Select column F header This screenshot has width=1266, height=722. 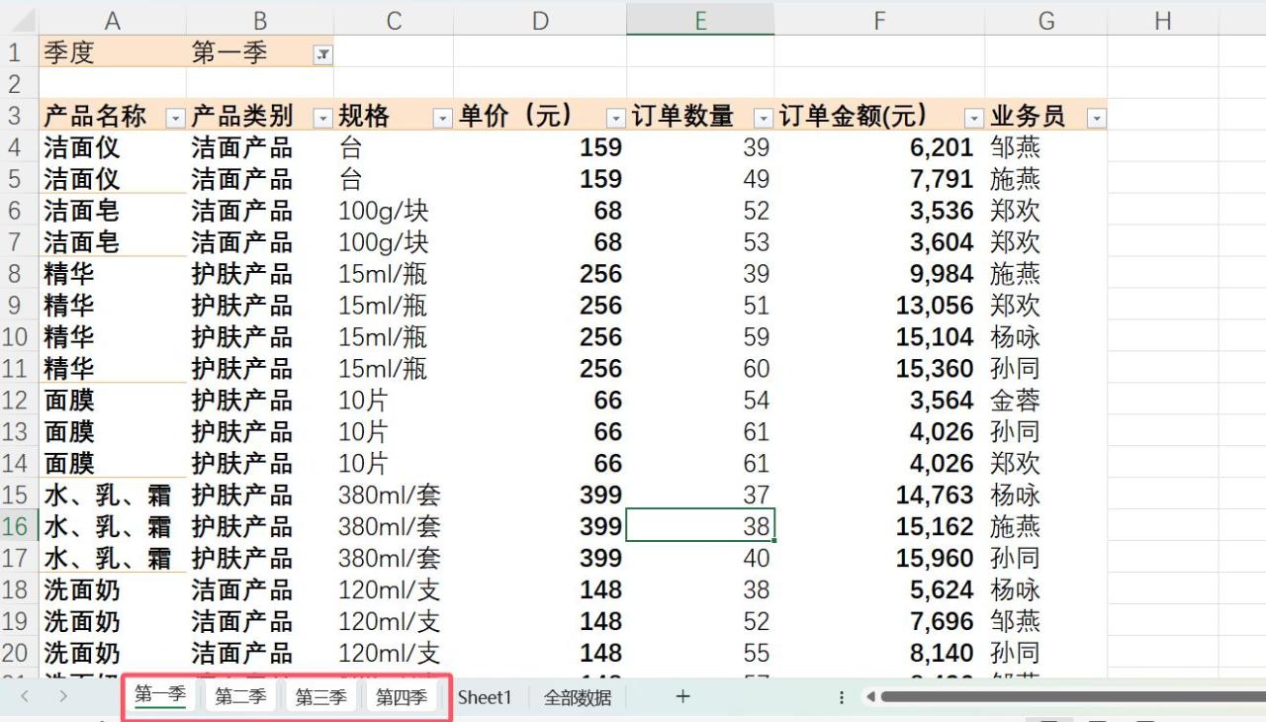tap(879, 20)
